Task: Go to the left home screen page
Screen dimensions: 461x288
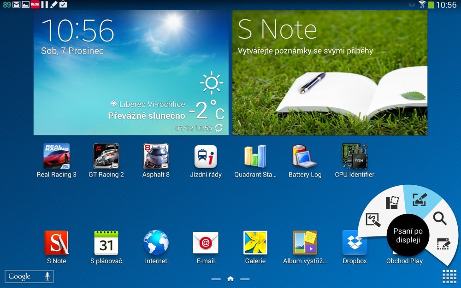Action: pyautogui.click(x=216, y=279)
